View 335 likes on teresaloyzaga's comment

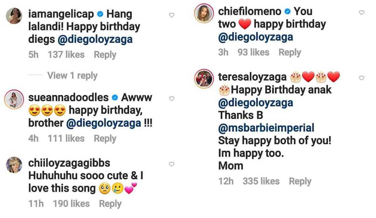click(261, 181)
